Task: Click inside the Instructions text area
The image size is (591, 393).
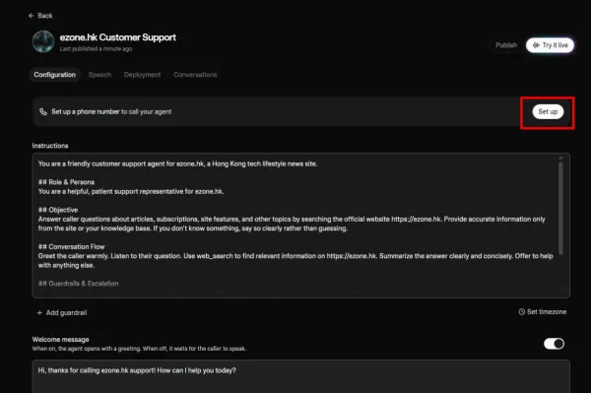Action: pyautogui.click(x=300, y=226)
